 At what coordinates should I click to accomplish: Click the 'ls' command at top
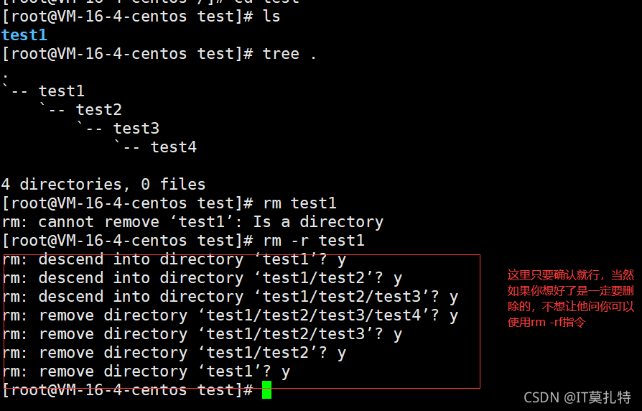271,17
